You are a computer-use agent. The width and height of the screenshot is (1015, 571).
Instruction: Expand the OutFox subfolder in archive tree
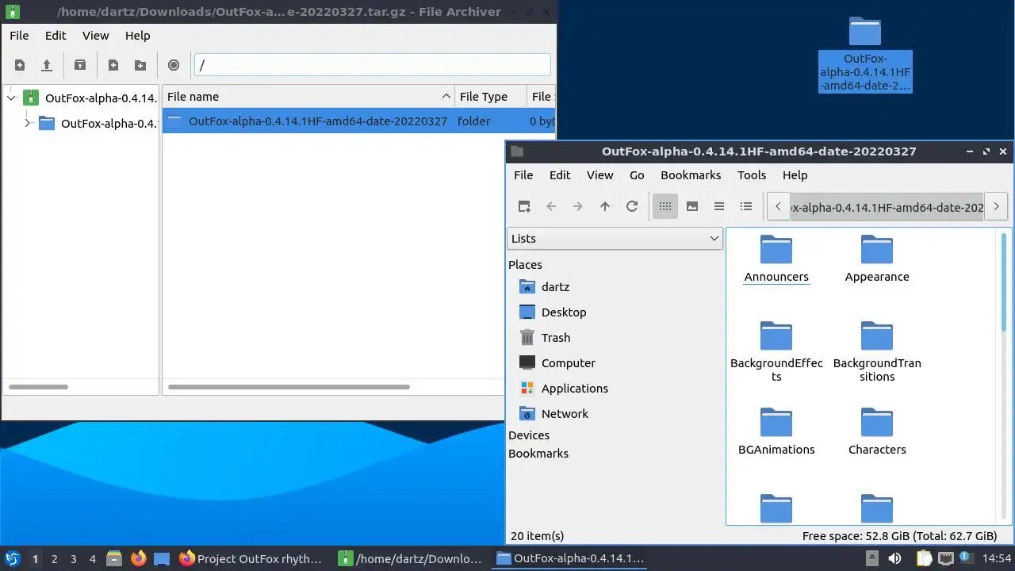point(27,123)
